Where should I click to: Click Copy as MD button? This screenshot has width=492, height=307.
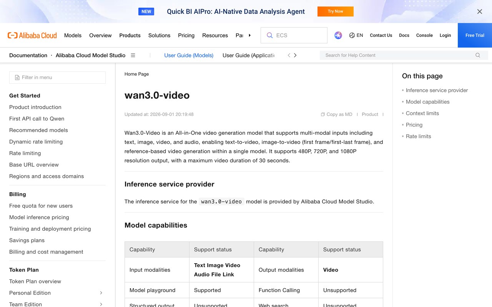tap(337, 114)
